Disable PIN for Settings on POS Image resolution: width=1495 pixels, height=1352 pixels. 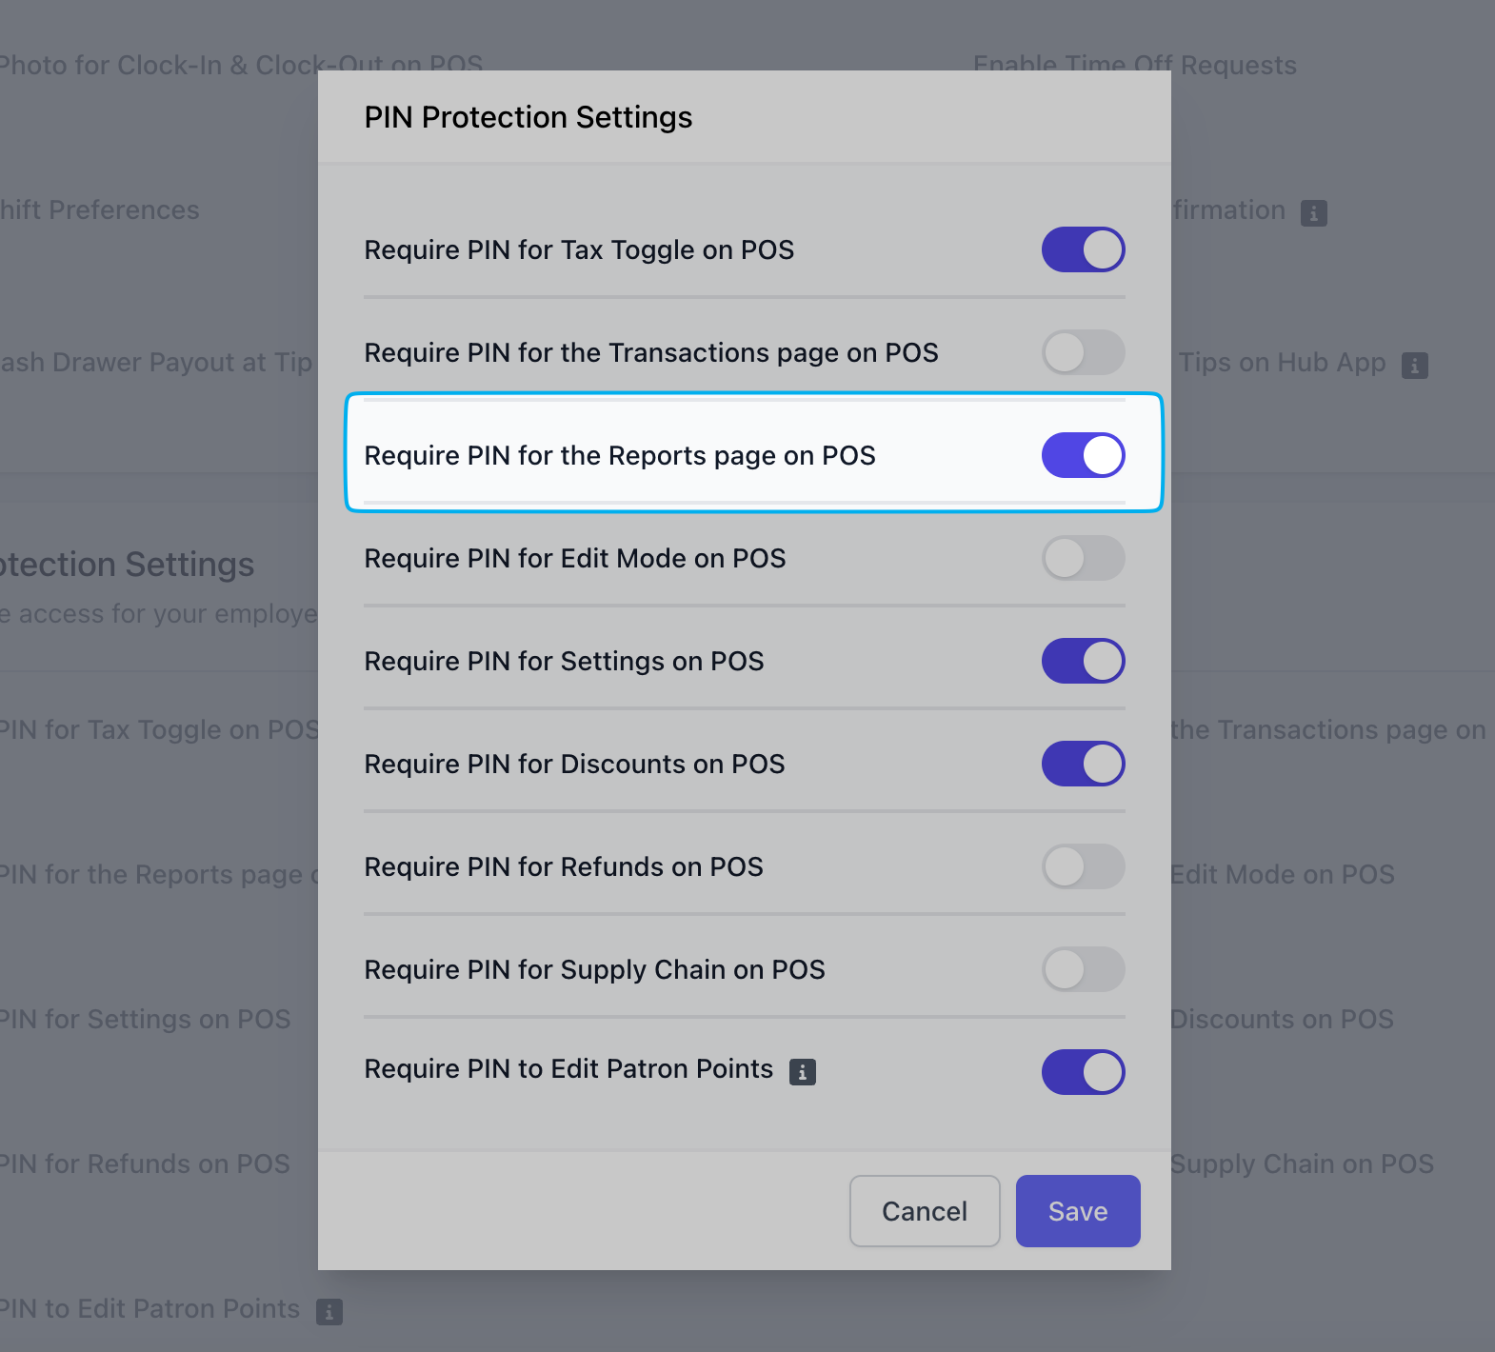pos(1083,661)
